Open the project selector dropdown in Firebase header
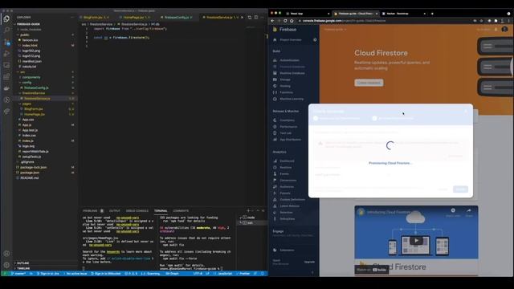The height and width of the screenshot is (289, 514). (335, 30)
